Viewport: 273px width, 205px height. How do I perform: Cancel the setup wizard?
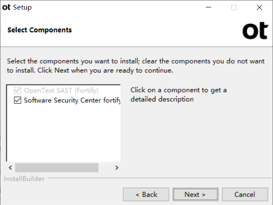[245, 195]
